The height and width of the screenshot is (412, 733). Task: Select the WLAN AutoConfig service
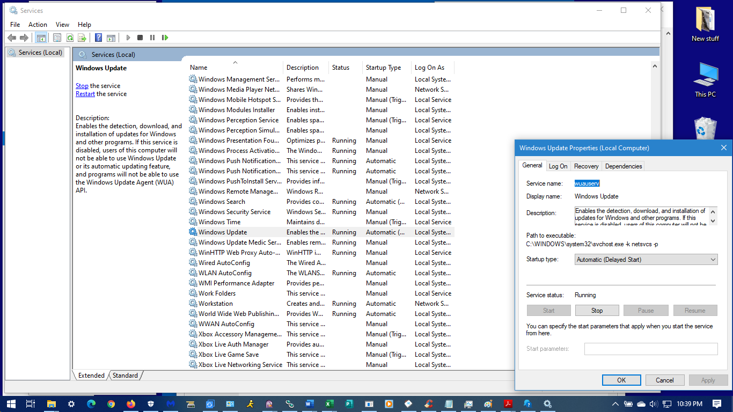321,273
